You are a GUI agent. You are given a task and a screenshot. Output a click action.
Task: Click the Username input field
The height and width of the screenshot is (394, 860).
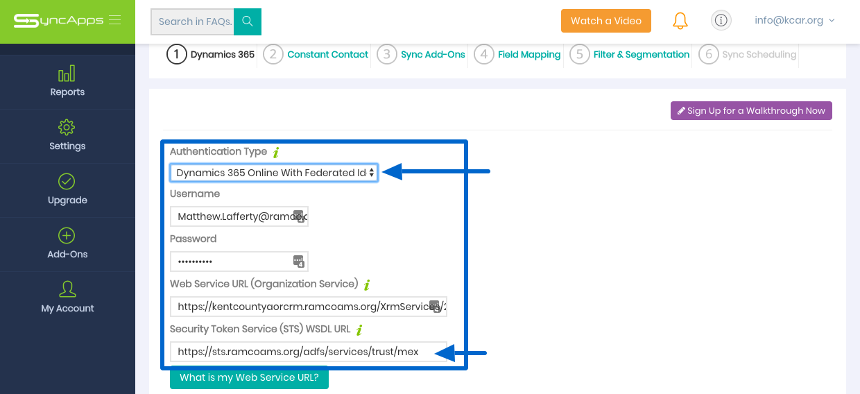pyautogui.click(x=239, y=216)
